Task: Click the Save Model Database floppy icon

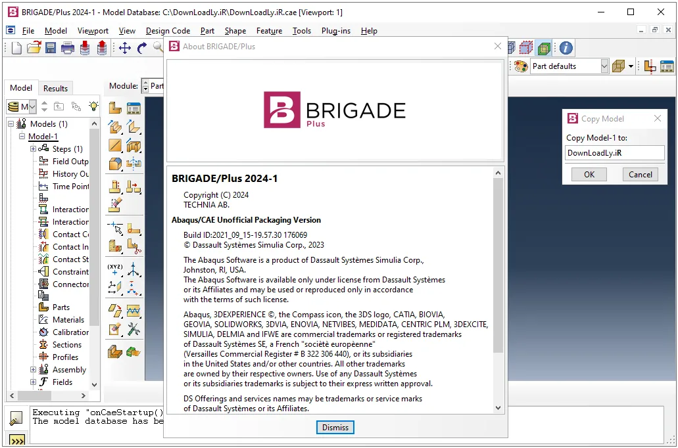Action: point(51,47)
